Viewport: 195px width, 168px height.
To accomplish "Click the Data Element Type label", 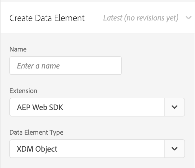I will 36,132.
